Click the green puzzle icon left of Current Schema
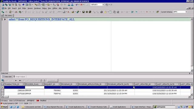 158,12
